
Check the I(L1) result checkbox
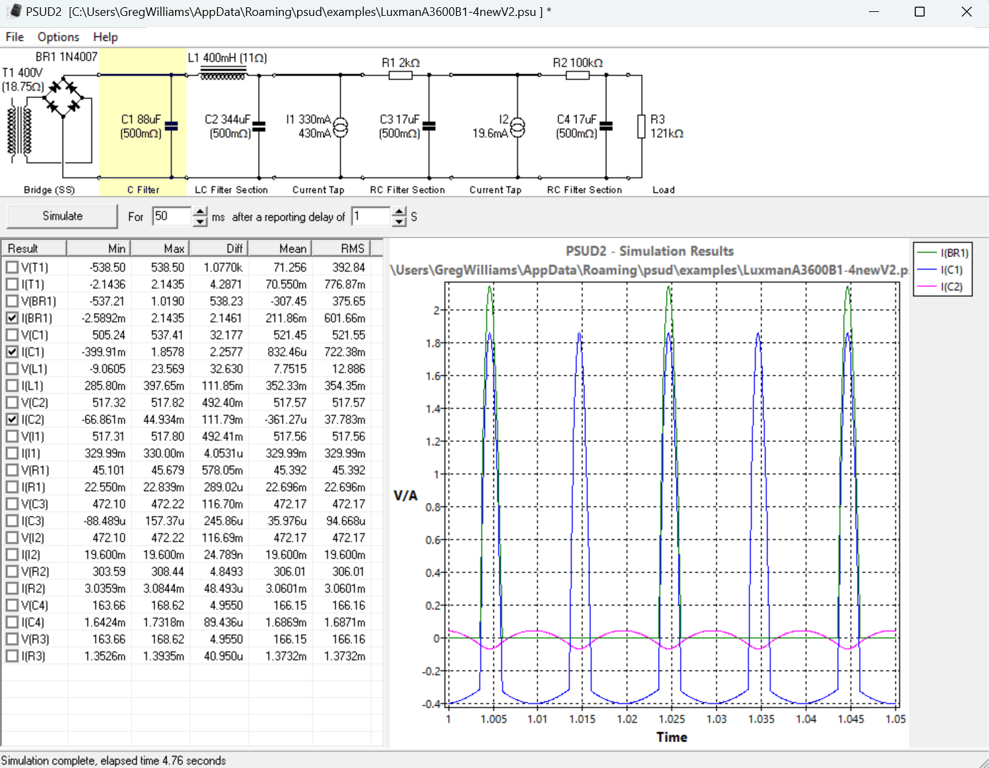pyautogui.click(x=12, y=386)
